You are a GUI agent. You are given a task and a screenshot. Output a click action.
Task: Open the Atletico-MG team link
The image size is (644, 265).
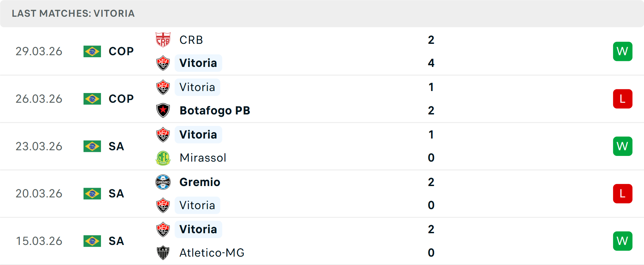(x=212, y=253)
